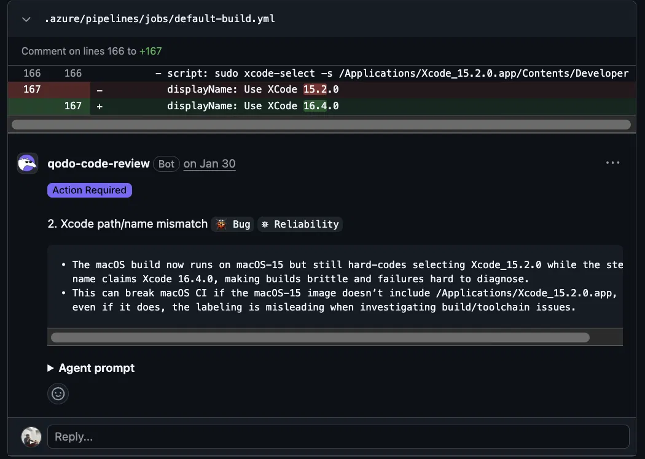This screenshot has height=459, width=645.
Task: Click the '+167' green line reference
Action: [x=150, y=52]
